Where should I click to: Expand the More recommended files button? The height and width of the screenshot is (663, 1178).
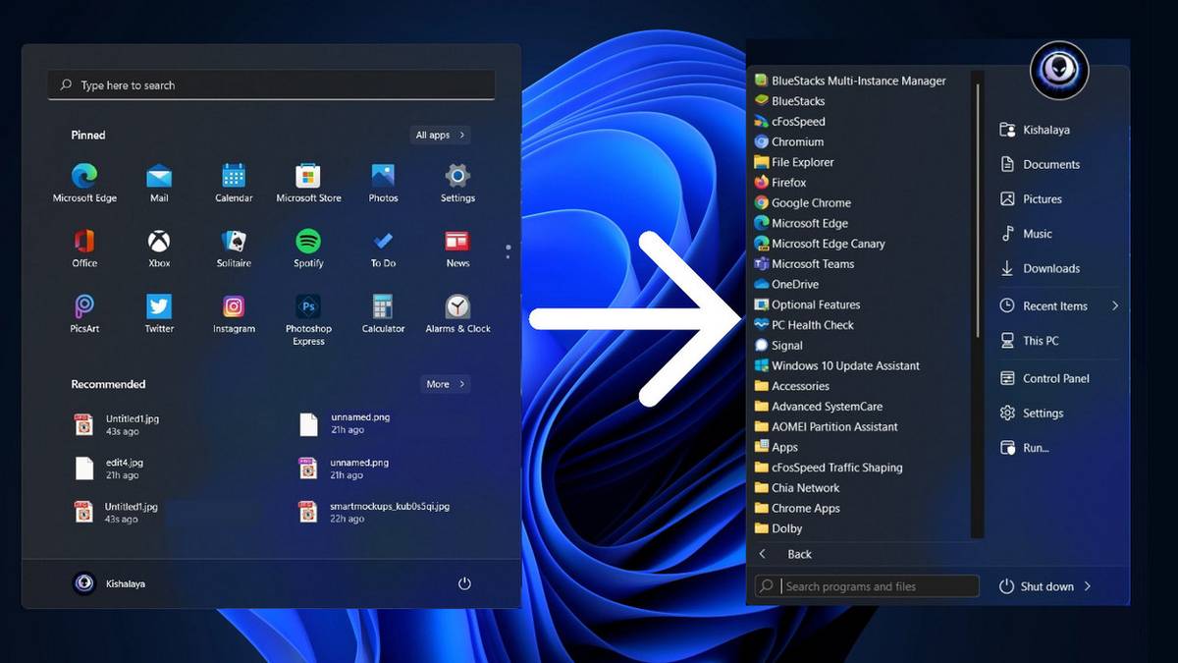(446, 384)
